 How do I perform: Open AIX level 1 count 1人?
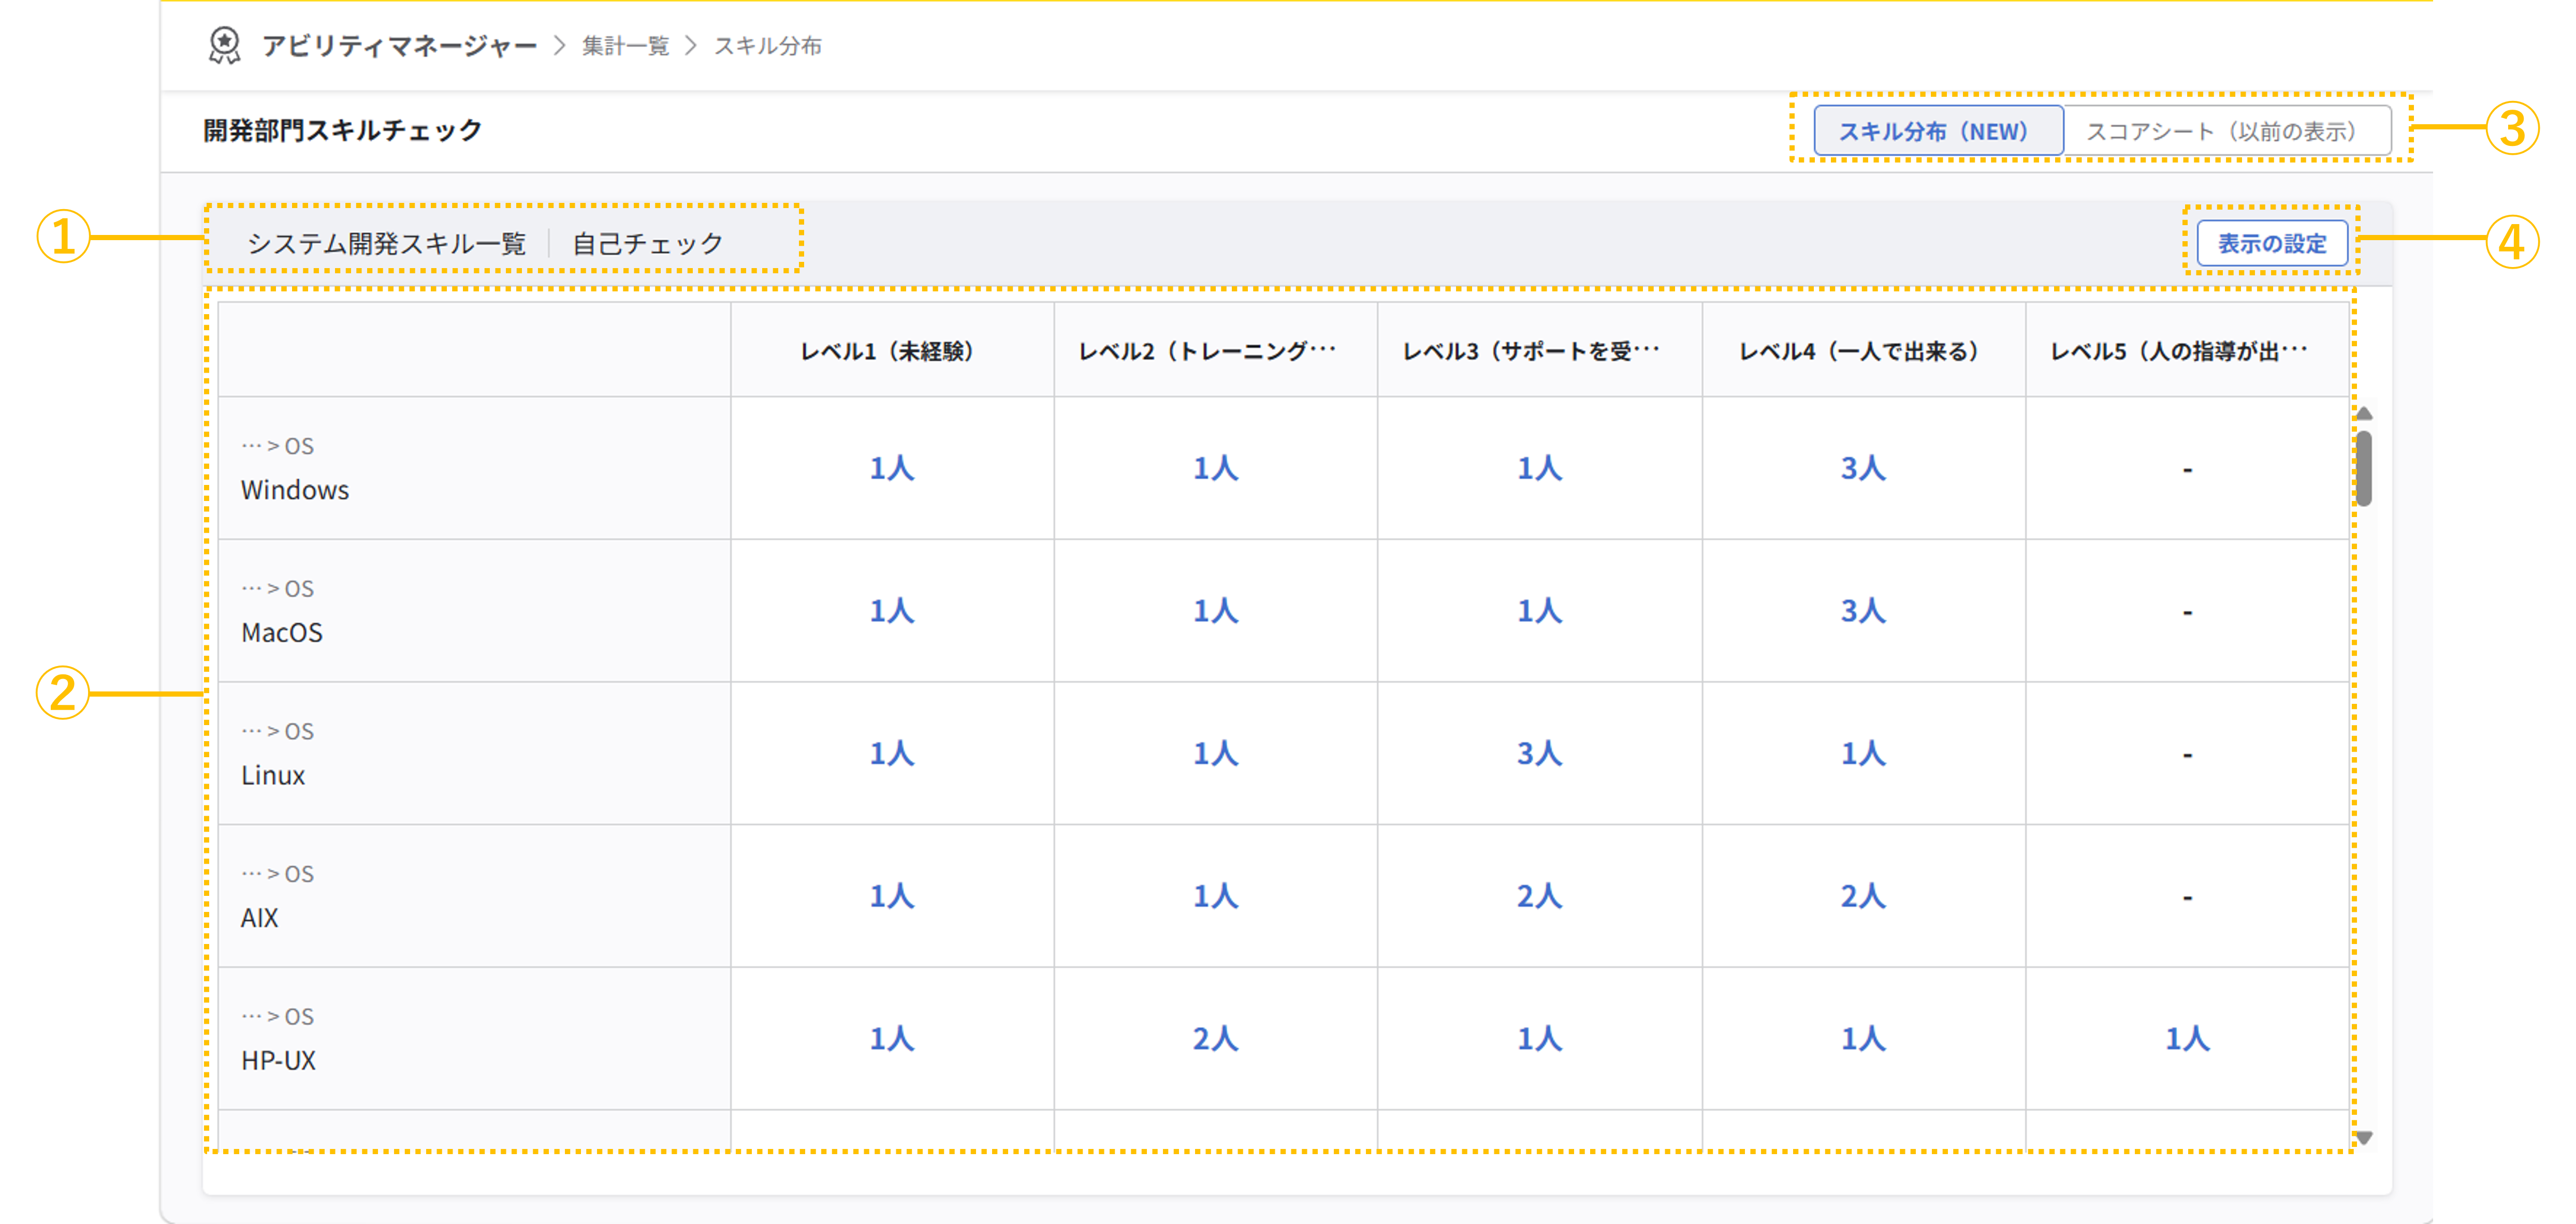[891, 896]
